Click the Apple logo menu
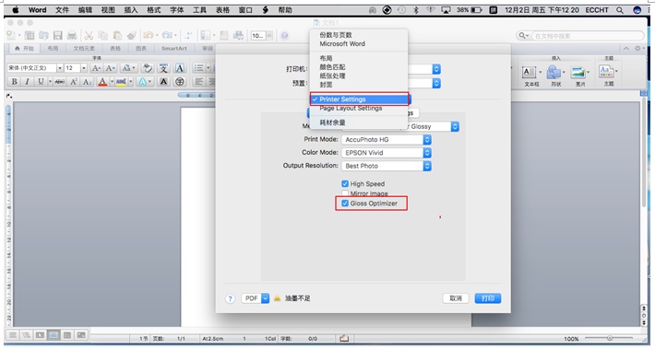Image resolution: width=655 pixels, height=350 pixels. coord(16,10)
